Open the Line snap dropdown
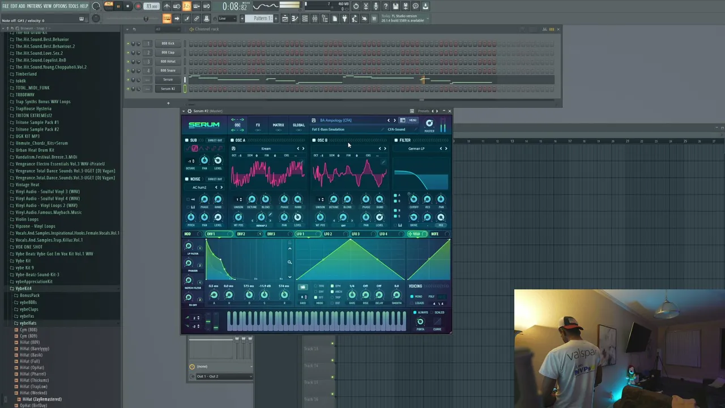 [227, 19]
